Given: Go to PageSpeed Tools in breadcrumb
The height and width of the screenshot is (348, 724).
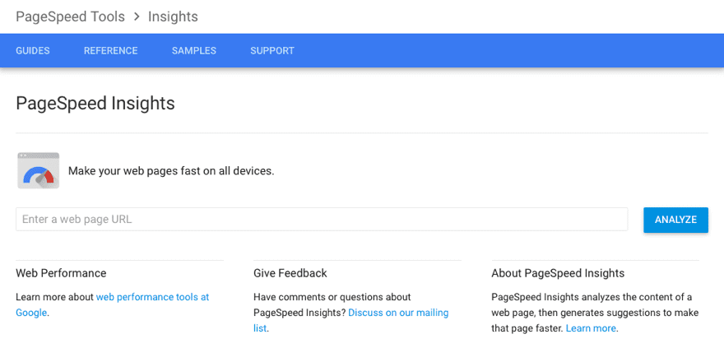Looking at the screenshot, I should (x=70, y=17).
